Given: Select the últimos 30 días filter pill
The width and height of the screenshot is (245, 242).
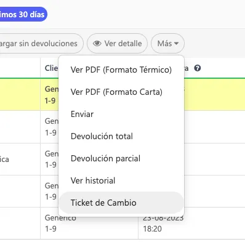Looking at the screenshot, I should [x=23, y=14].
